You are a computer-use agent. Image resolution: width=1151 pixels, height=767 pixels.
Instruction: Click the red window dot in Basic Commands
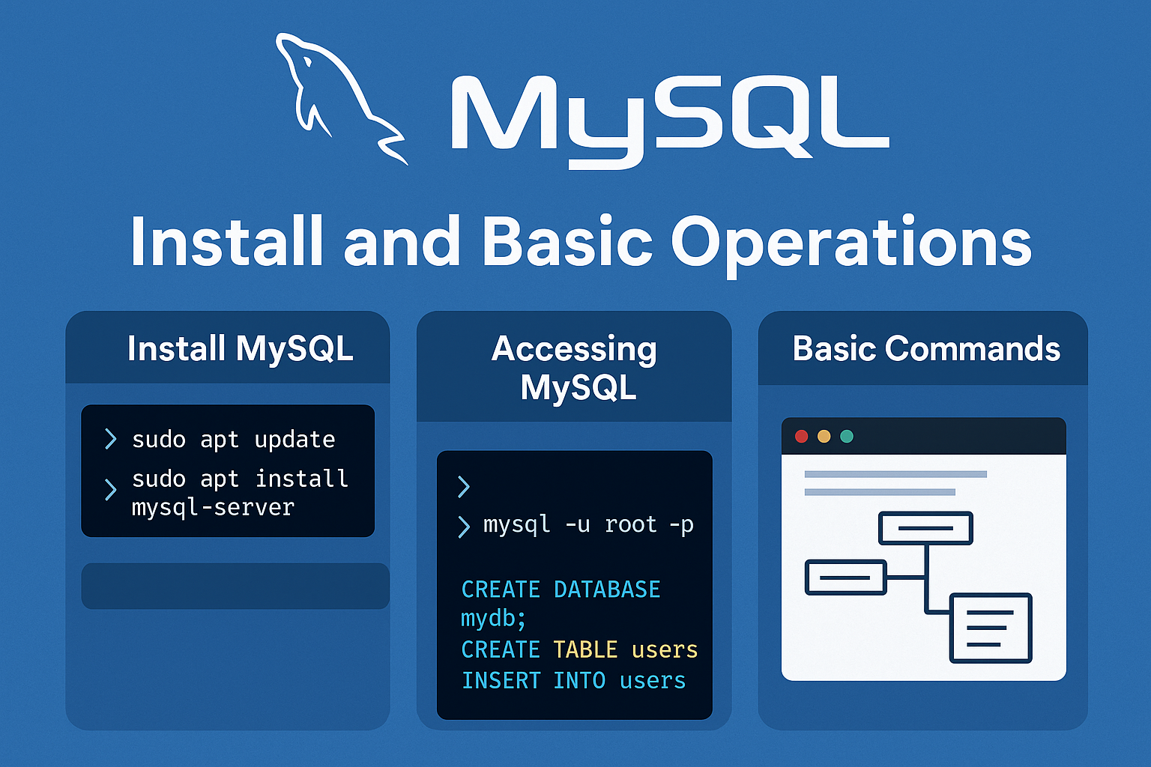coord(801,436)
